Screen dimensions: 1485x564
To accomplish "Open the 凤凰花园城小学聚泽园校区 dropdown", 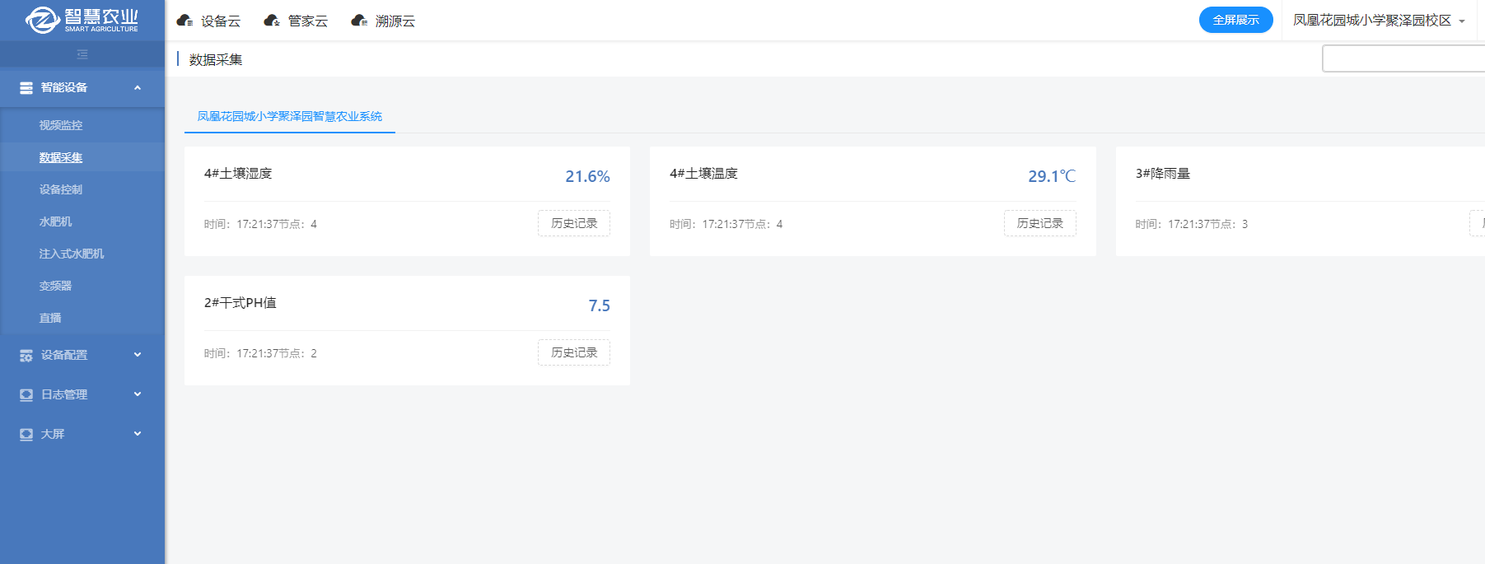I will pos(1379,21).
